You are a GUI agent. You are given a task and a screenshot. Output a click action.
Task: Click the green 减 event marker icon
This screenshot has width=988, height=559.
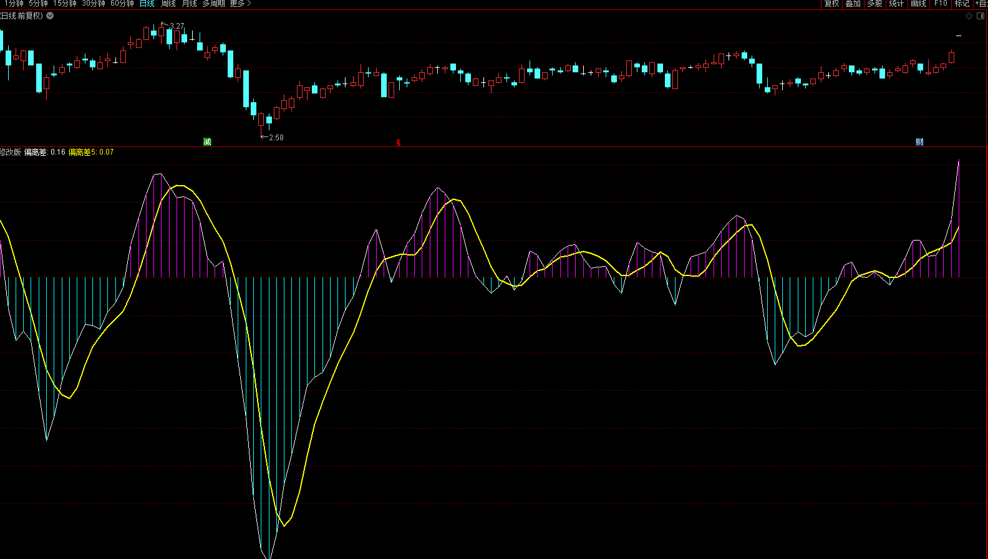pos(207,142)
